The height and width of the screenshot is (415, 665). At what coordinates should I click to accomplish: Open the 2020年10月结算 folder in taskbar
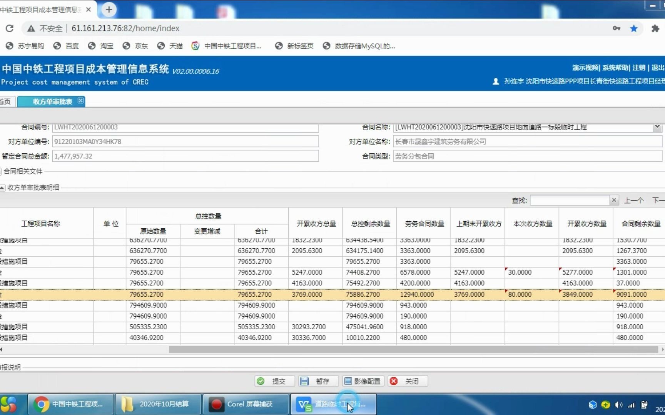158,404
